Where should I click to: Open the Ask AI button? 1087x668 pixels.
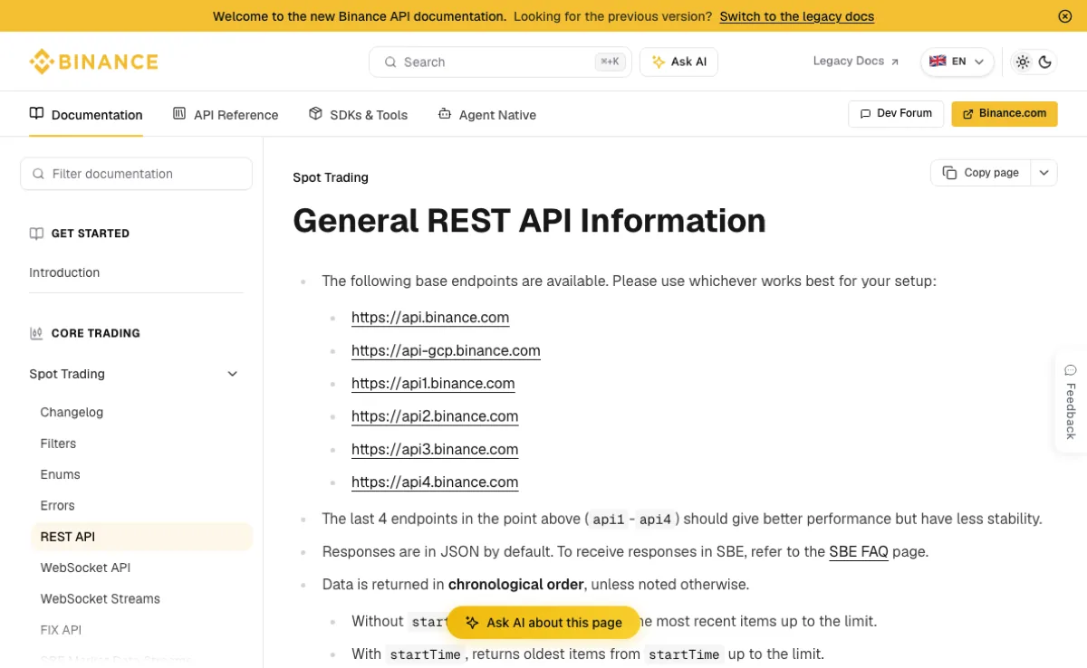679,62
